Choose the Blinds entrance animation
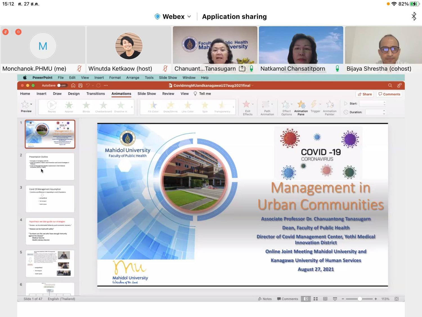422x317 pixels. [86, 107]
